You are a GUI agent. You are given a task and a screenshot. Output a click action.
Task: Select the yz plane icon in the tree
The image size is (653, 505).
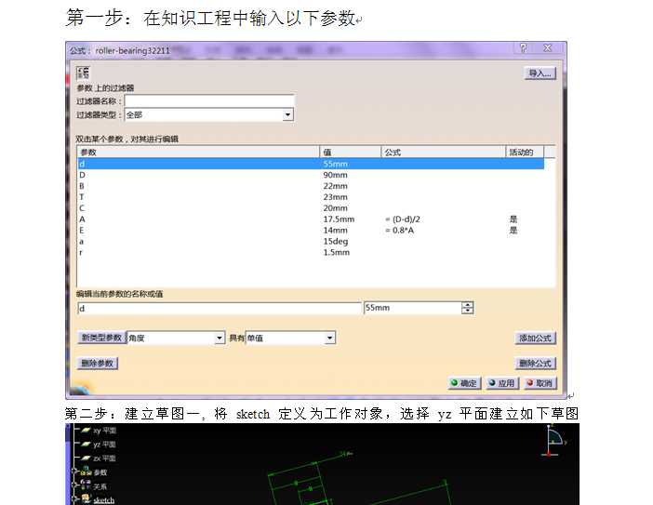pyautogui.click(x=86, y=445)
